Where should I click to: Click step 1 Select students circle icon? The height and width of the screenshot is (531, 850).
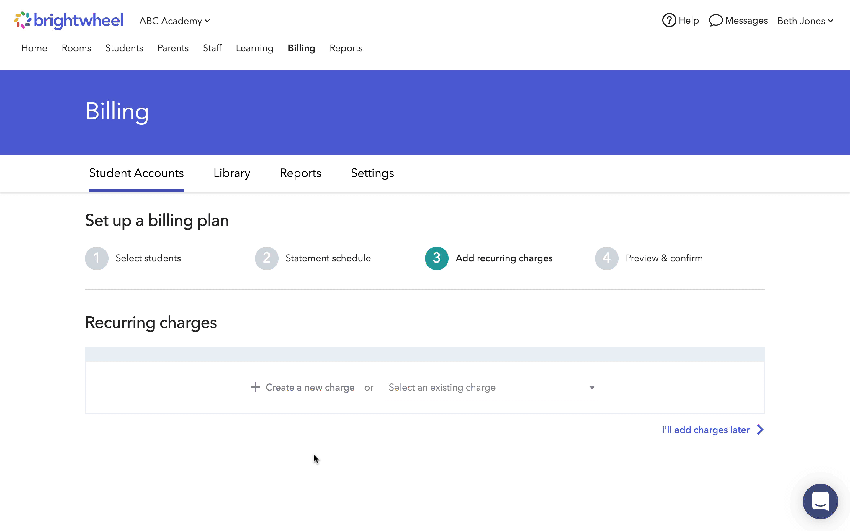(x=96, y=258)
